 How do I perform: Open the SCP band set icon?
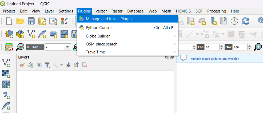[9, 47]
